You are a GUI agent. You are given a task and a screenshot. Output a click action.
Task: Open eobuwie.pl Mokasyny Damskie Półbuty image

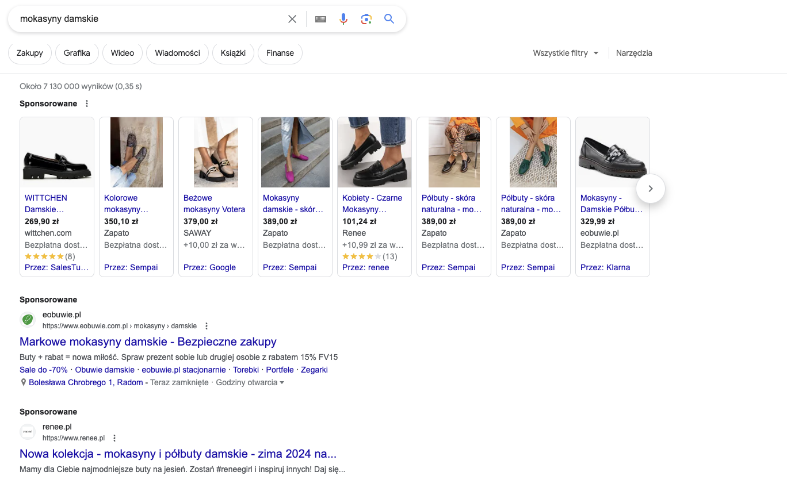tap(613, 152)
